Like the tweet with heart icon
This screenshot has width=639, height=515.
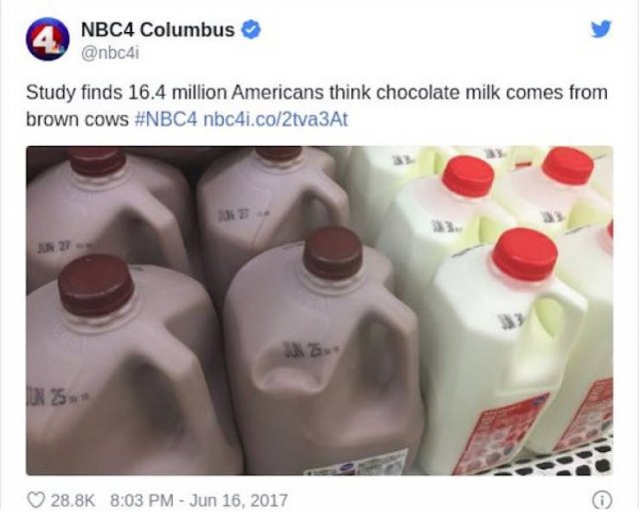click(36, 500)
